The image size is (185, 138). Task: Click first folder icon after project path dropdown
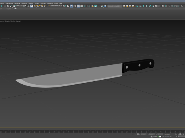pyautogui.click(x=124, y=6)
